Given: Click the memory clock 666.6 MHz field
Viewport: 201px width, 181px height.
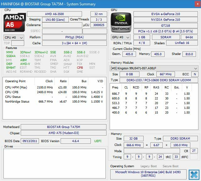Looking at the screenshot, I should click(133, 145).
